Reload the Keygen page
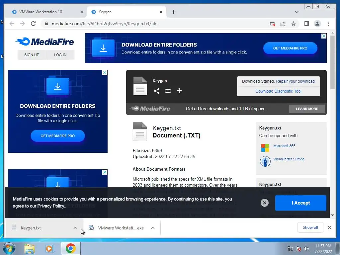This screenshot has height=255, width=340. (33, 24)
